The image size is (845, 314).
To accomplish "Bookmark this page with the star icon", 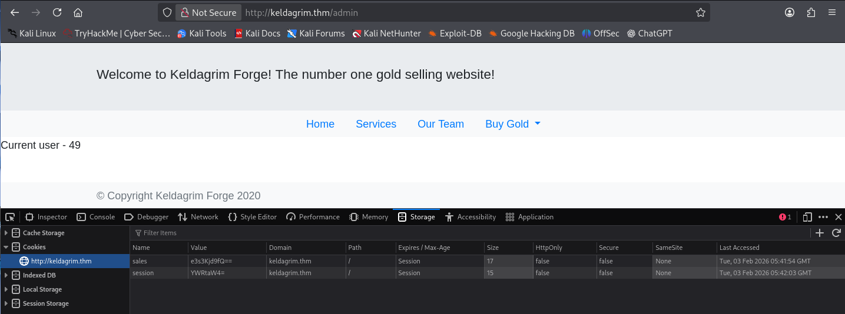I will [700, 12].
